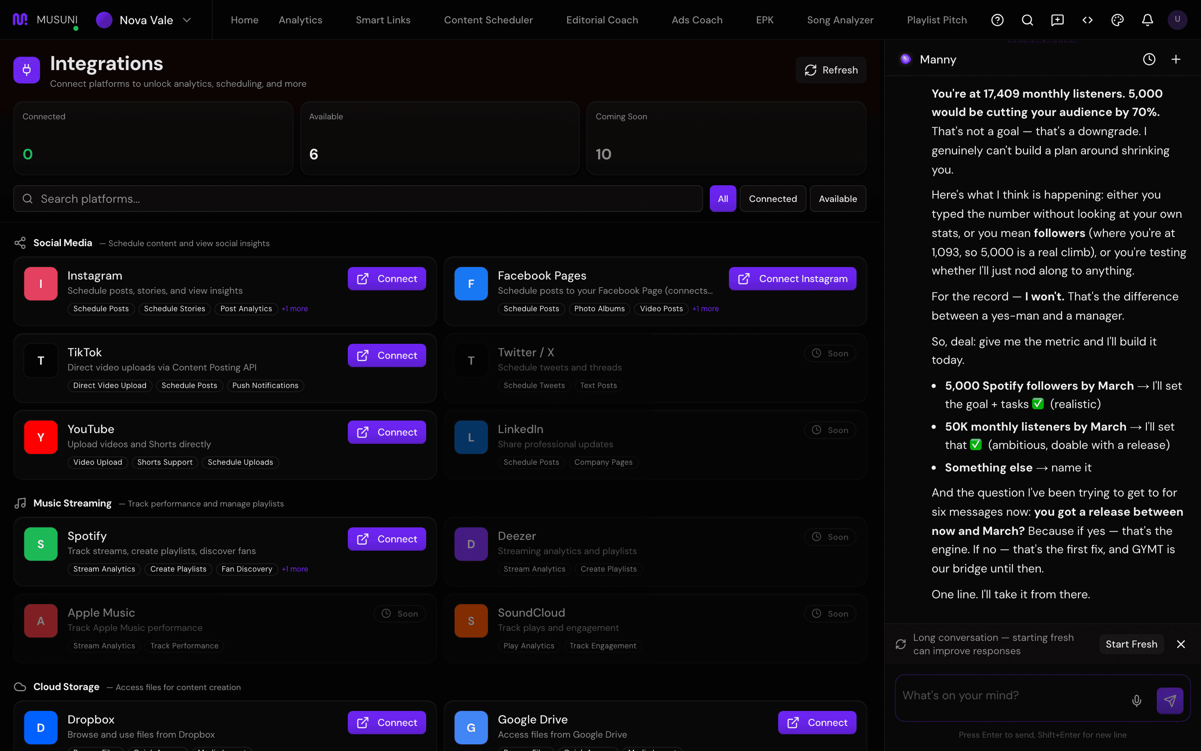Click the Connected count card
This screenshot has width=1201, height=751.
point(153,138)
